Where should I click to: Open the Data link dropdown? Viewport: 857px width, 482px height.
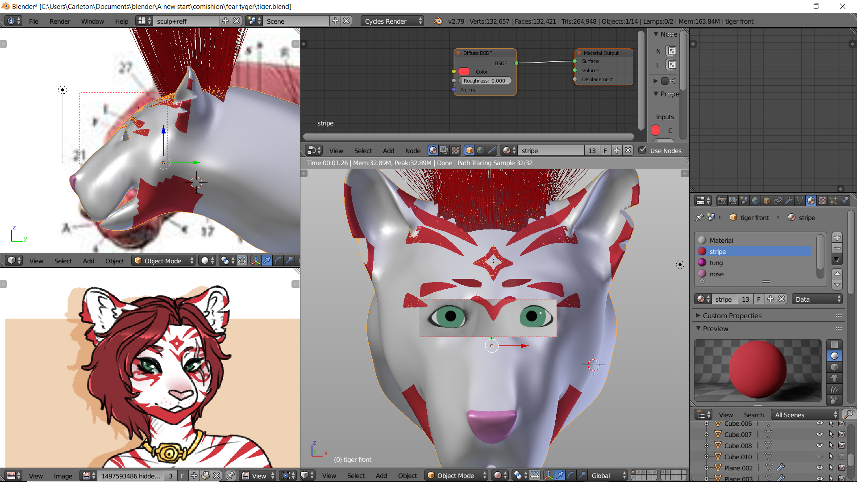coord(817,299)
